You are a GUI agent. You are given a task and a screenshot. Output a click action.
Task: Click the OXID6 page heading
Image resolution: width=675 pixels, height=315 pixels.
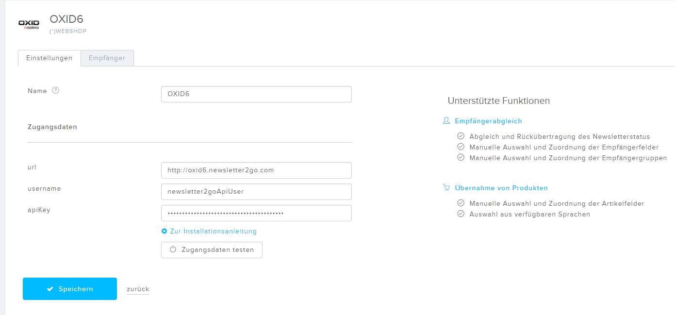click(x=66, y=19)
